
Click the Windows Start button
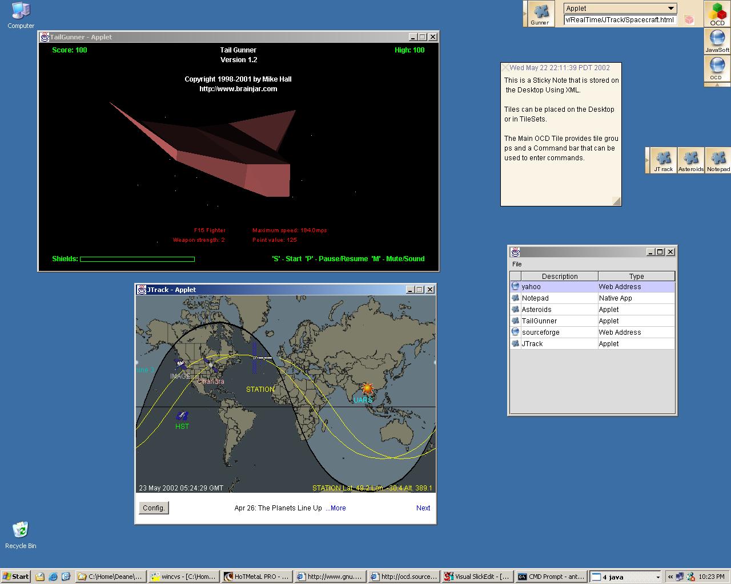(x=15, y=577)
